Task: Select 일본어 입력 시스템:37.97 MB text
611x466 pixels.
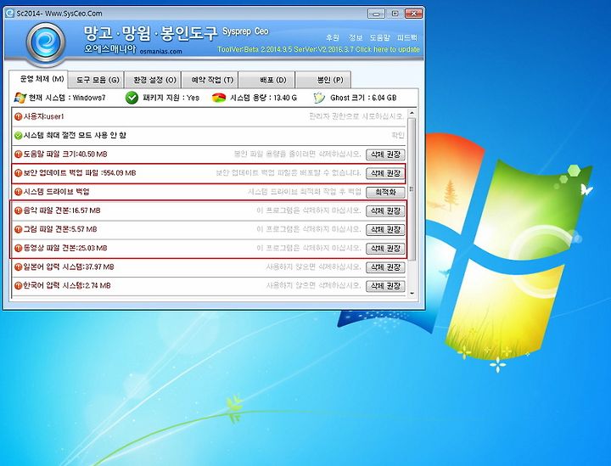Action: (x=69, y=267)
